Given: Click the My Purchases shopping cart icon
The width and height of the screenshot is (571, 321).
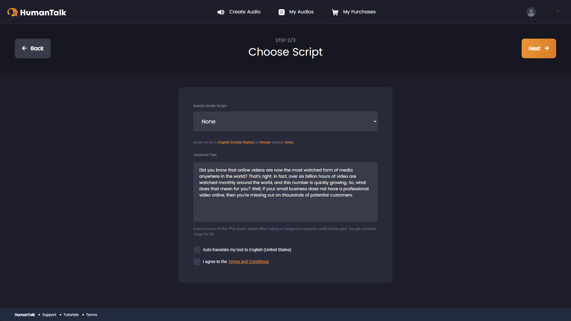Looking at the screenshot, I should (335, 12).
